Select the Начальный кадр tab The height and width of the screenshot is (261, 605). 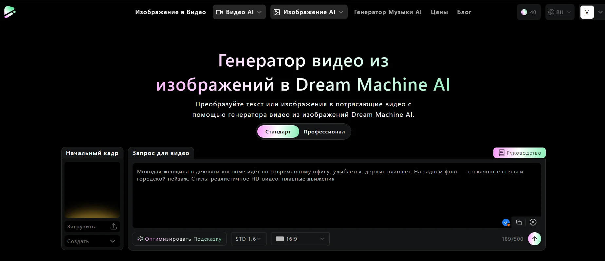pos(92,153)
